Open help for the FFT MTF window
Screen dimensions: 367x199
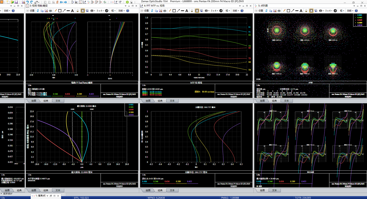[242, 11]
